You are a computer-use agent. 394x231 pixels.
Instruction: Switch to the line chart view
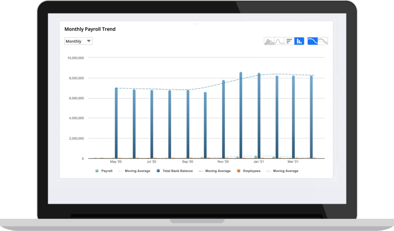coord(279,41)
